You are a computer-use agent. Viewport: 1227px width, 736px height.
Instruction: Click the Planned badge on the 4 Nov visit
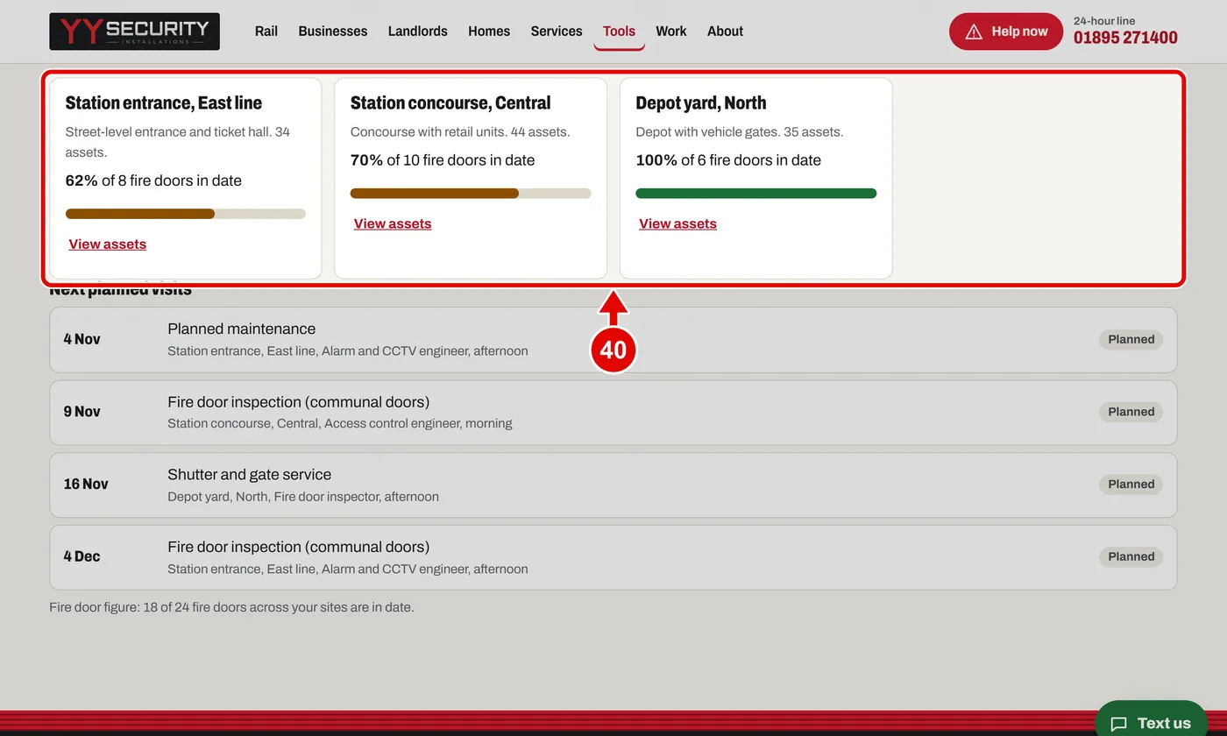[x=1131, y=340]
